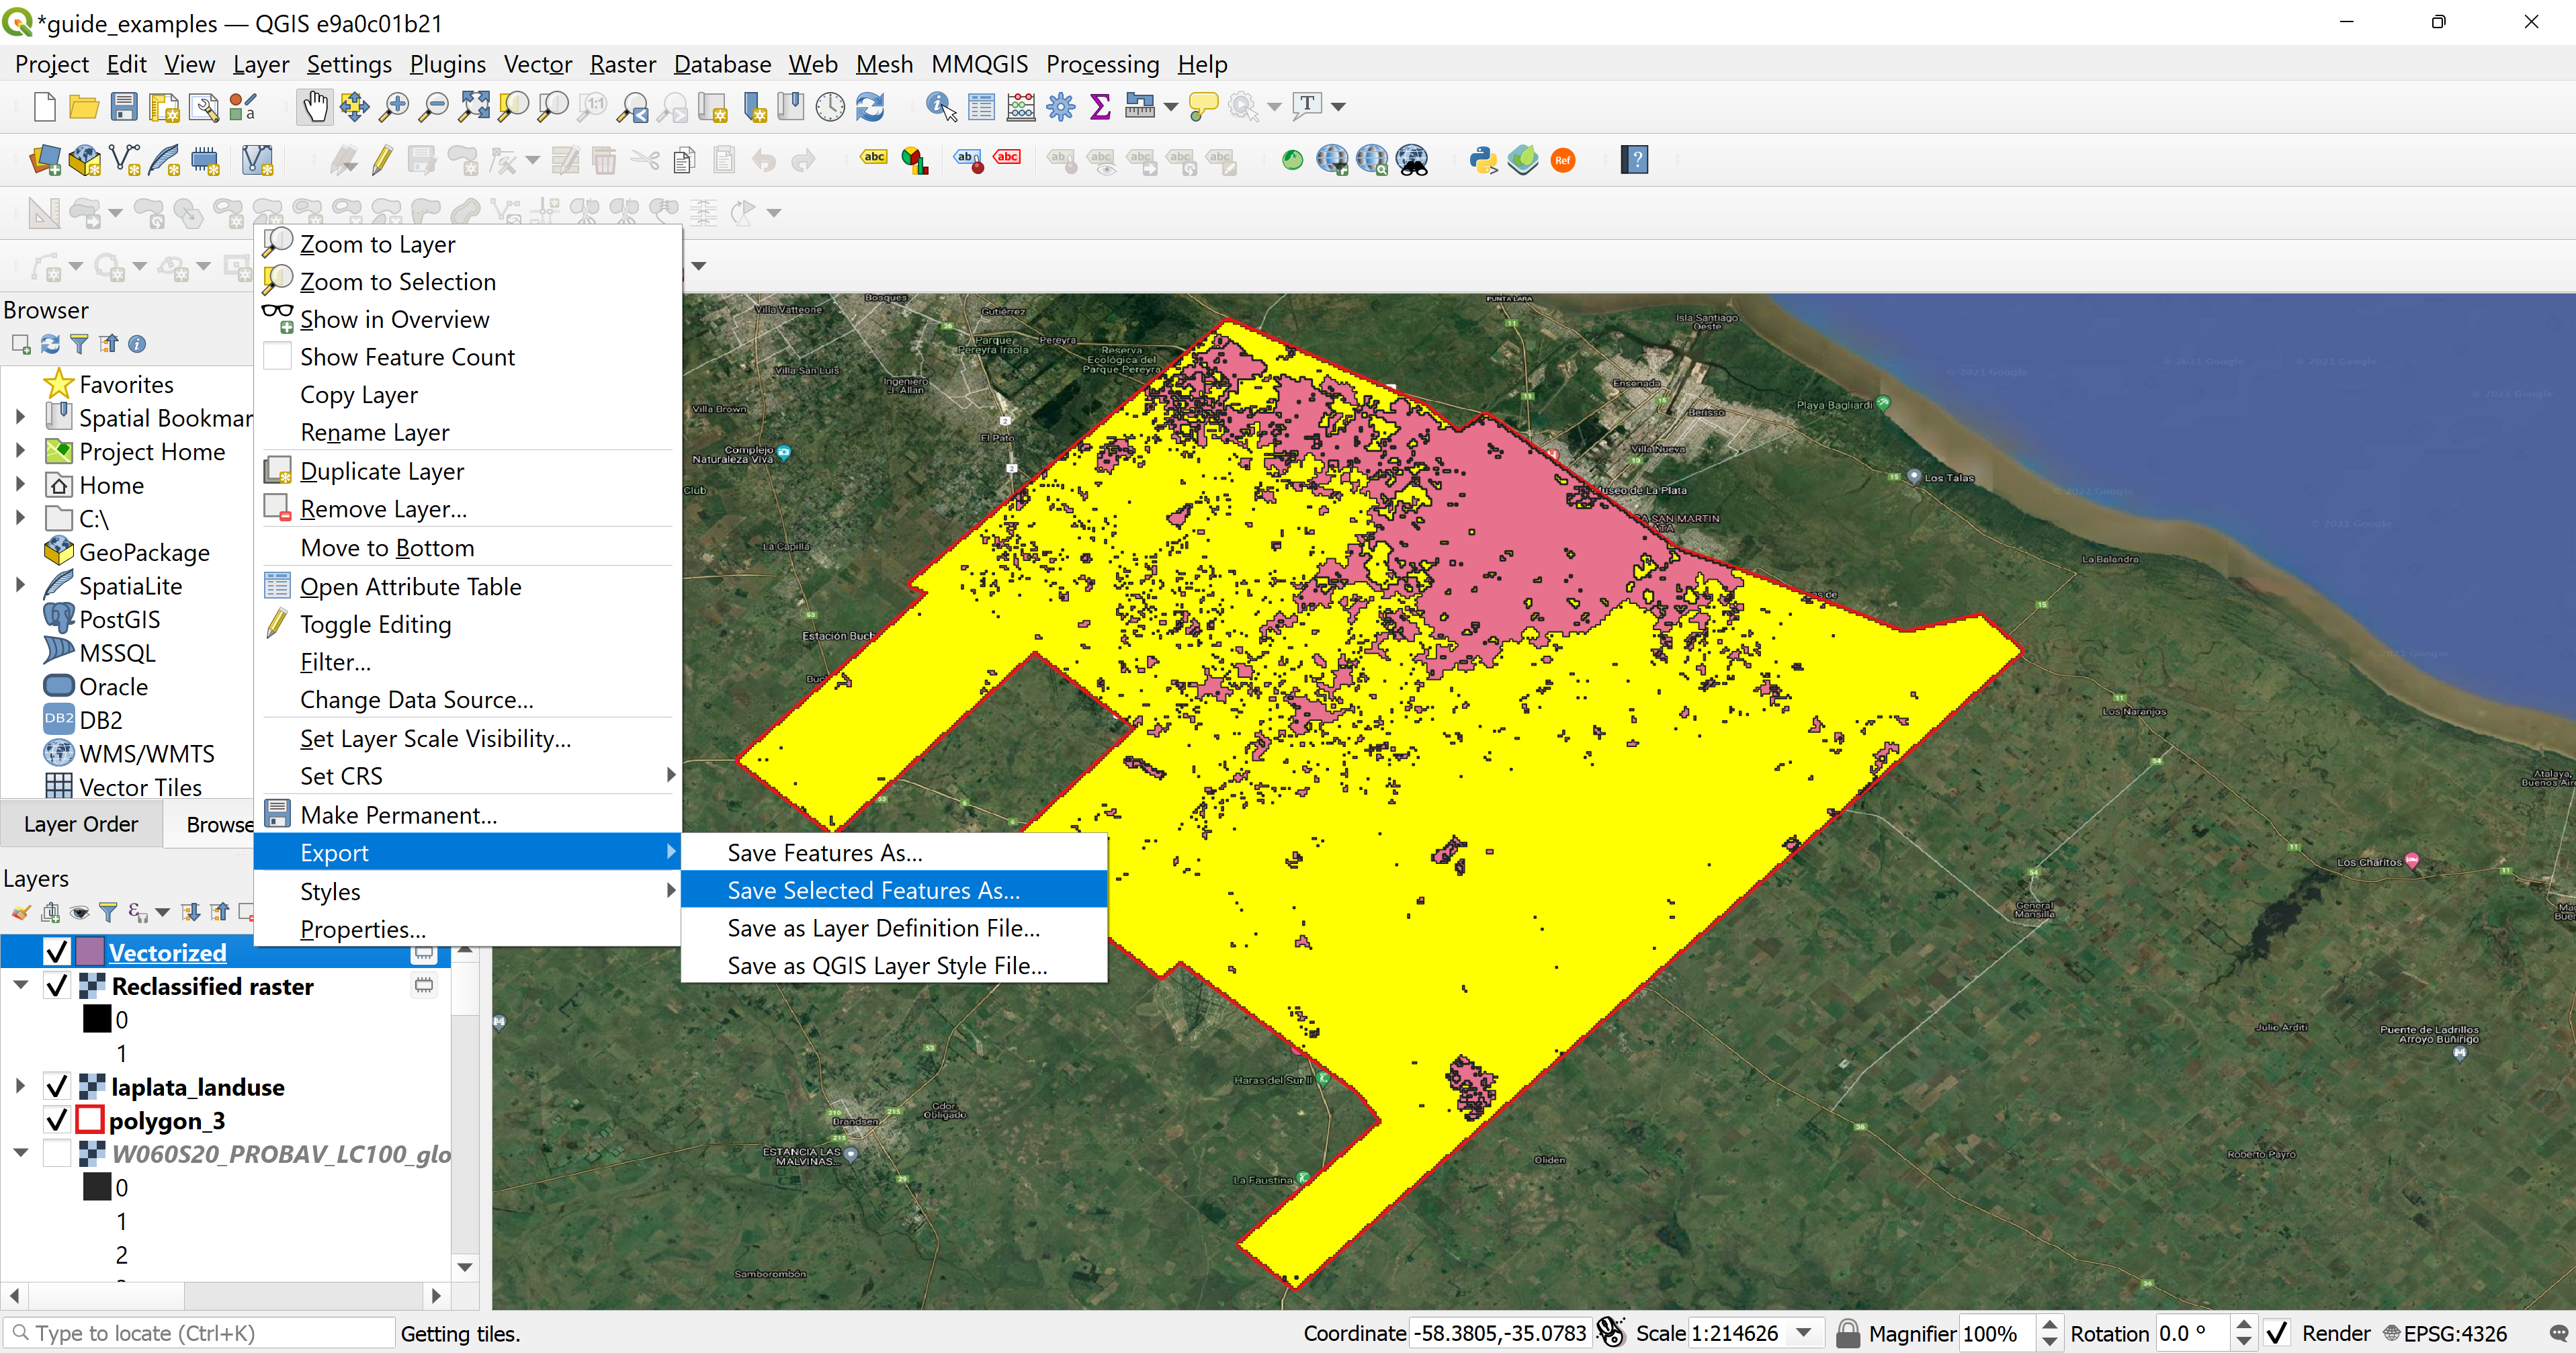This screenshot has width=2576, height=1353.
Task: Click the Vectorized layer color swatch
Action: click(x=90, y=952)
